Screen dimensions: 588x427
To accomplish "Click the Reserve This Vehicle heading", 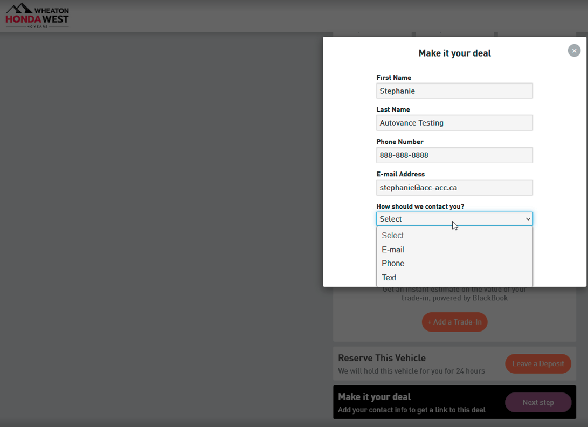I will pyautogui.click(x=382, y=358).
